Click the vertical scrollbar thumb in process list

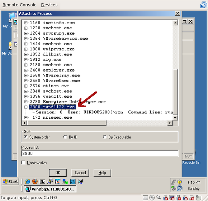pyautogui.click(x=175, y=92)
